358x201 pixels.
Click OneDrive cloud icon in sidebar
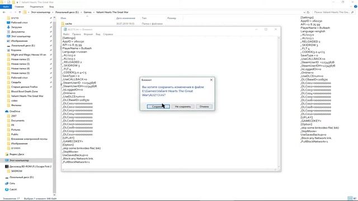click(x=7, y=111)
